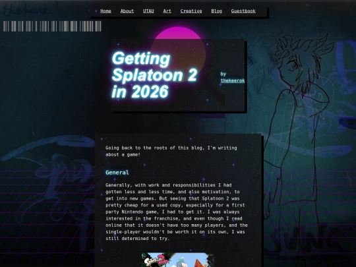Screen dimensions: 356x267
Task: Visit the Guestbook page
Action: [243, 11]
